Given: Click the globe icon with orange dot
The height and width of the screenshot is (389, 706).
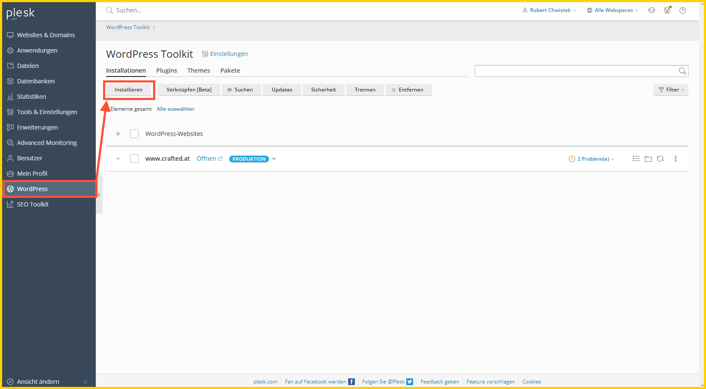Looking at the screenshot, I should pyautogui.click(x=667, y=10).
